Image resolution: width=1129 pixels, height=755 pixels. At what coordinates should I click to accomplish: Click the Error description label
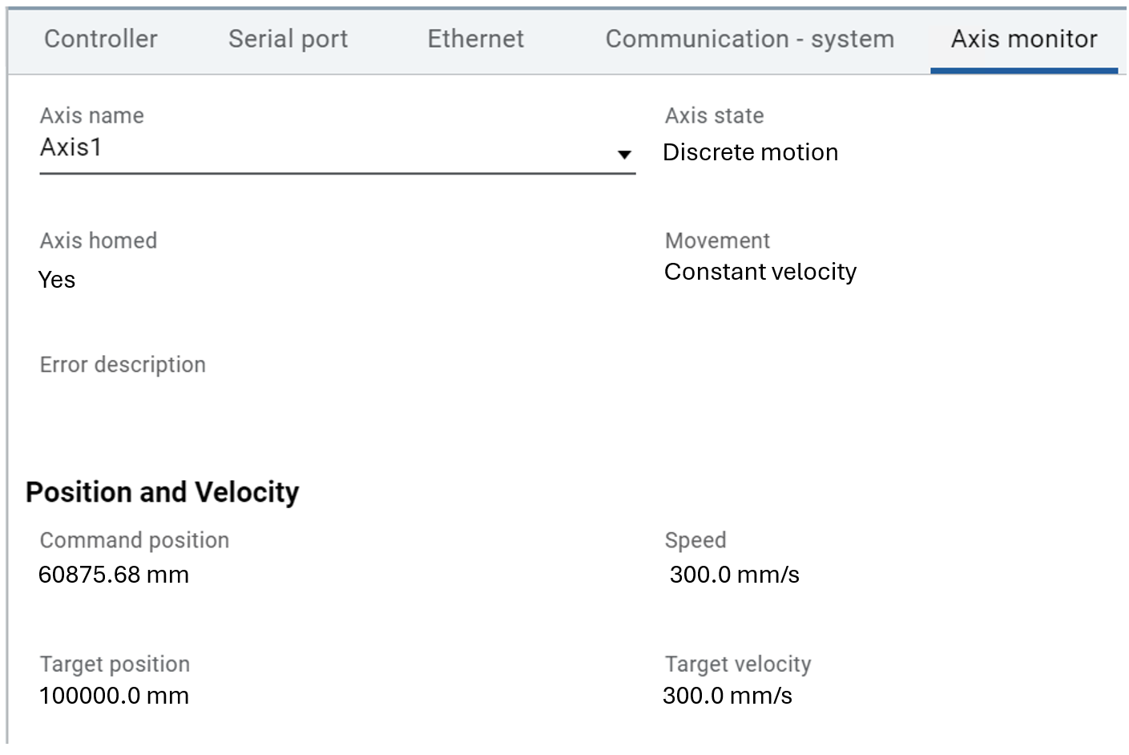123,365
